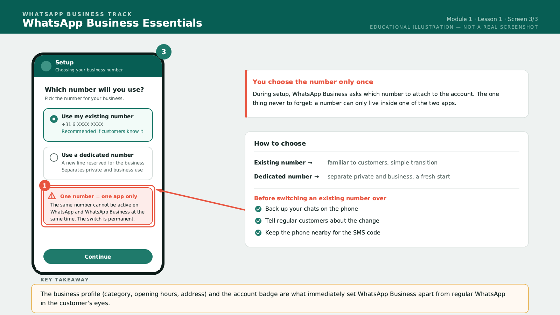
Task: Select the 'Use my existing number' radio button
Action: [54, 119]
